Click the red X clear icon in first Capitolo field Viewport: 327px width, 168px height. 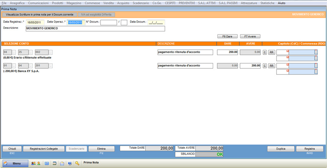pyautogui.click(x=287, y=51)
